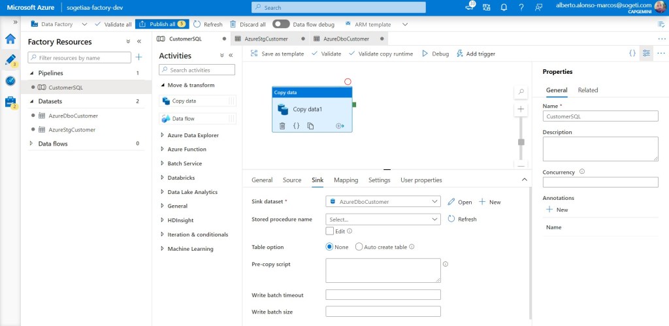
Task: Click the canvas search magnifier icon
Action: (x=521, y=91)
